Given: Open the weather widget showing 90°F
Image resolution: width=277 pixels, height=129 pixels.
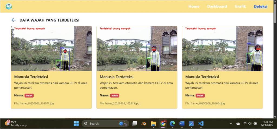Looking at the screenshot, I should [x=16, y=123].
